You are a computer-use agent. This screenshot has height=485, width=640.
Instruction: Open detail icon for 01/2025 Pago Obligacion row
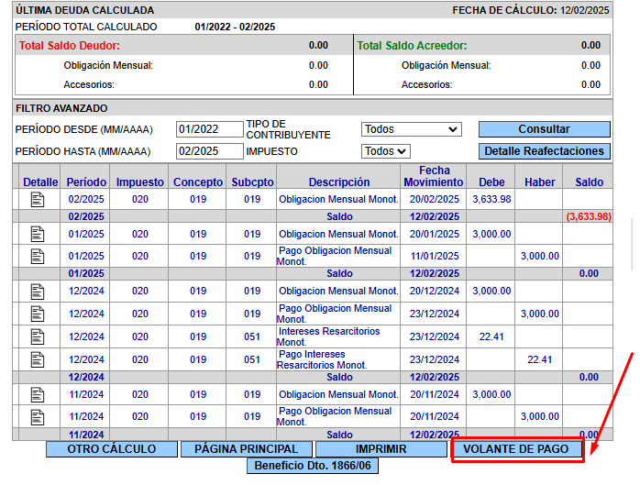(38, 256)
